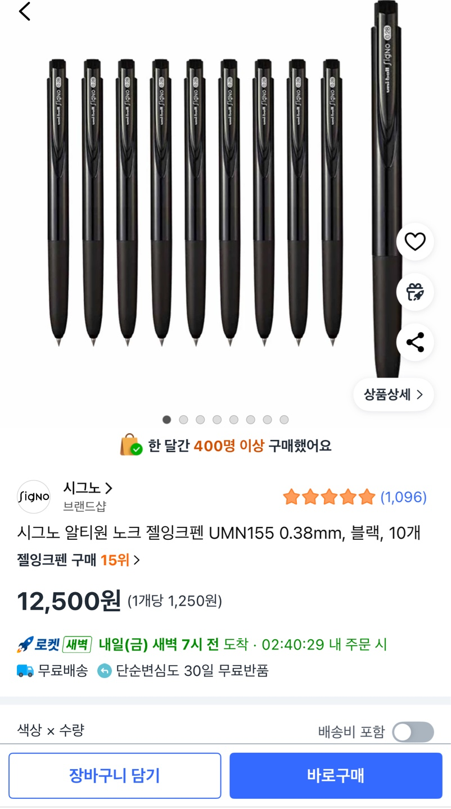Open the 1,096 reviews link
Viewport: 451px width, 809px height.
click(x=403, y=497)
